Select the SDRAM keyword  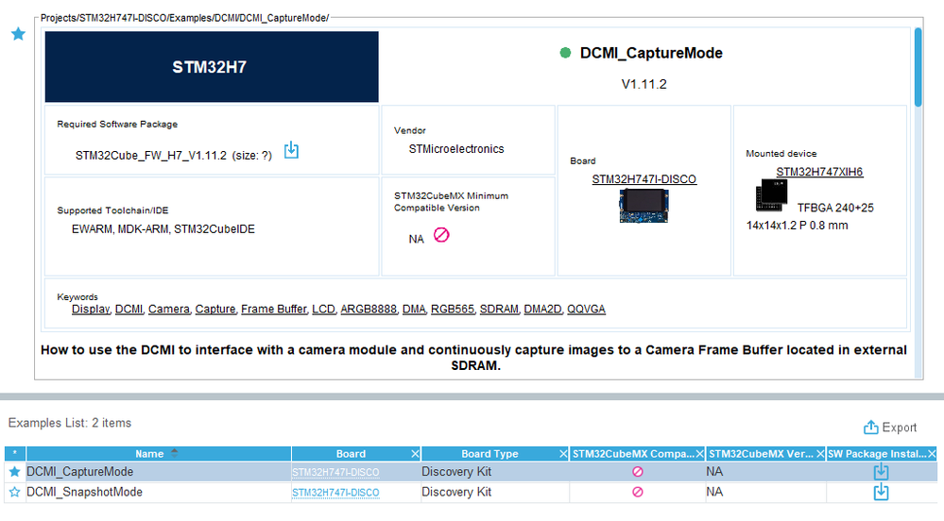coord(499,310)
